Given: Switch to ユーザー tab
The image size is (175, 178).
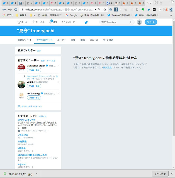Looking at the screenshot, I should (62, 40).
